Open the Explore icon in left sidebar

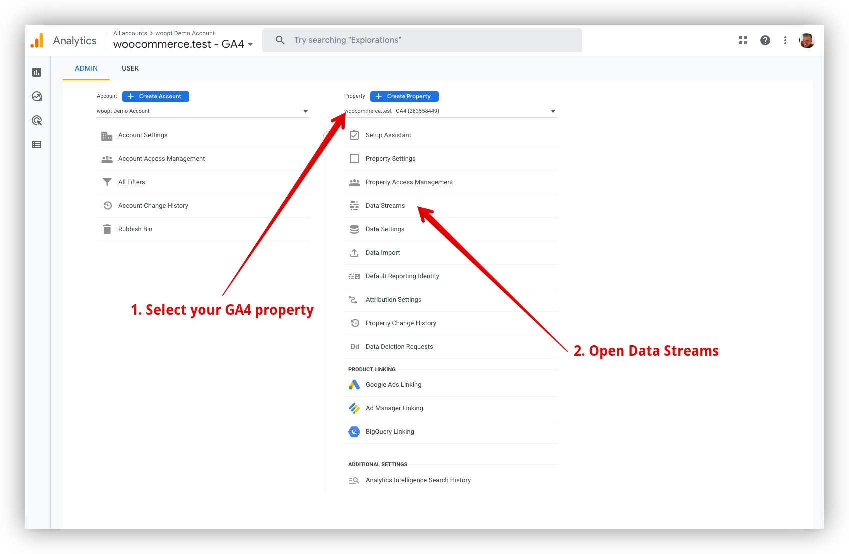[37, 96]
